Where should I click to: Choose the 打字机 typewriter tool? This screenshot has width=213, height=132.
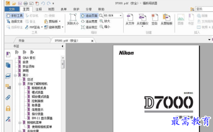32,16
